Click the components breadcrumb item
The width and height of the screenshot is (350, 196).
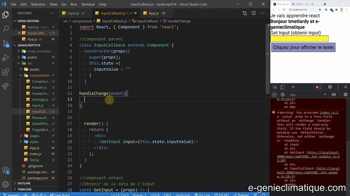tap(82, 21)
